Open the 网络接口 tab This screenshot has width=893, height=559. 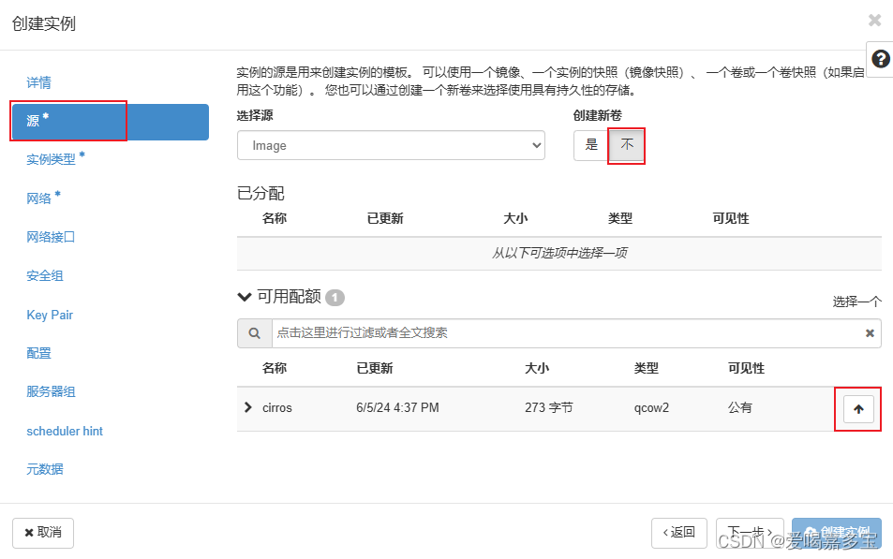pos(51,237)
